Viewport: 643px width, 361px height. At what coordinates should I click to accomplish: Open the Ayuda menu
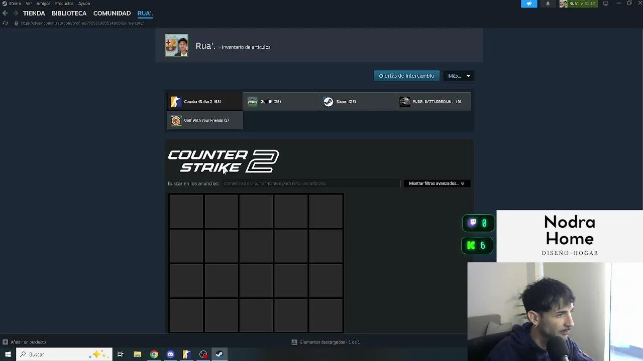(x=84, y=4)
